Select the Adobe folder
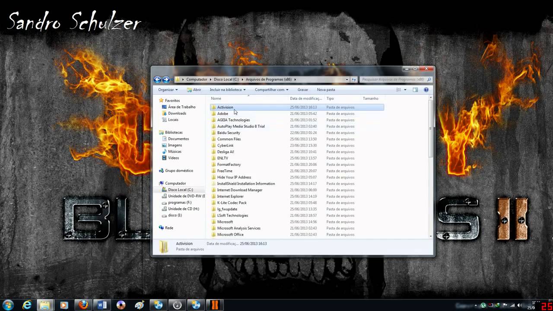 tap(222, 114)
